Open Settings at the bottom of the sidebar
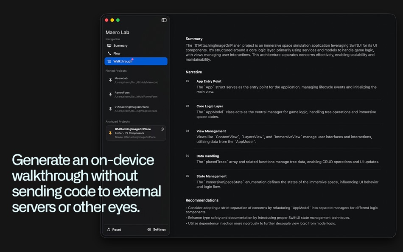 157,229
